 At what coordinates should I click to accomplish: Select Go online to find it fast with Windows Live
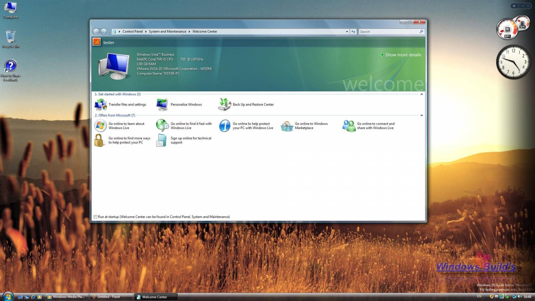pyautogui.click(x=184, y=126)
